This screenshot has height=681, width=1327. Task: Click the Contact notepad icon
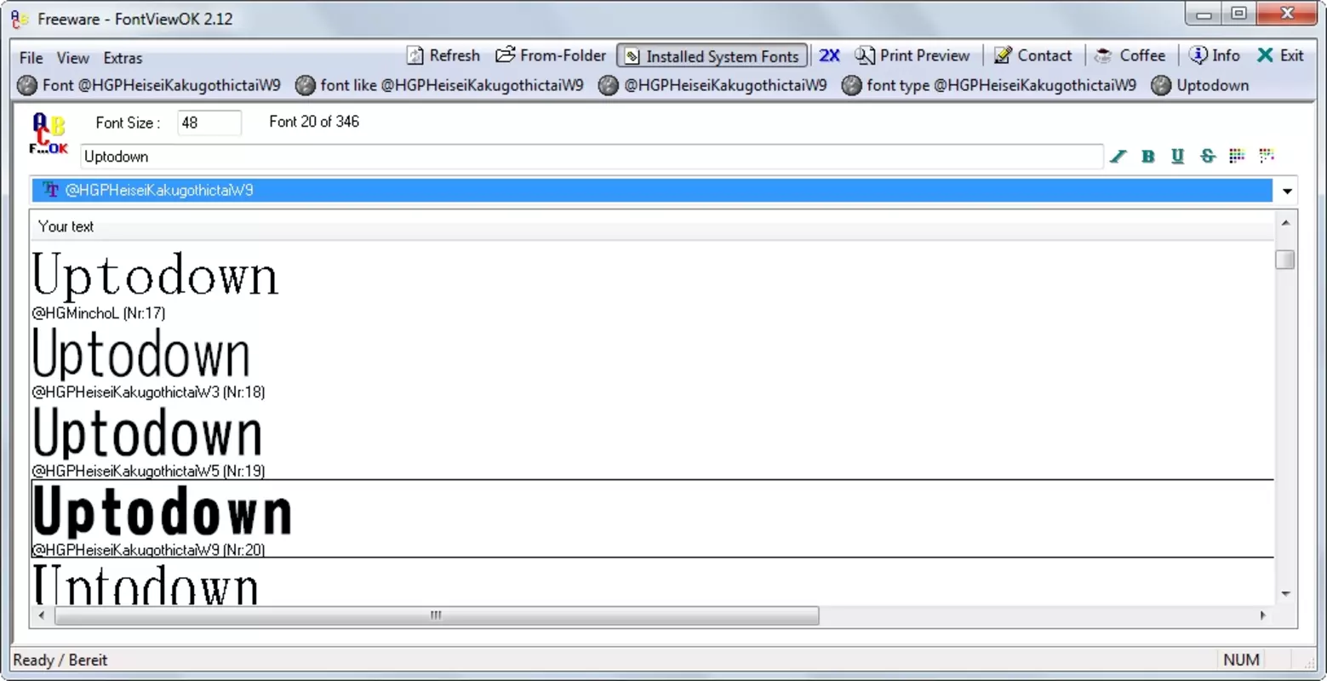tap(1003, 55)
